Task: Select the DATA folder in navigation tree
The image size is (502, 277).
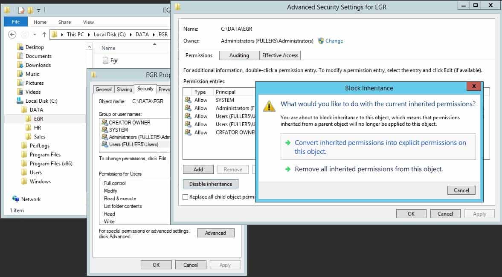Action: point(36,110)
